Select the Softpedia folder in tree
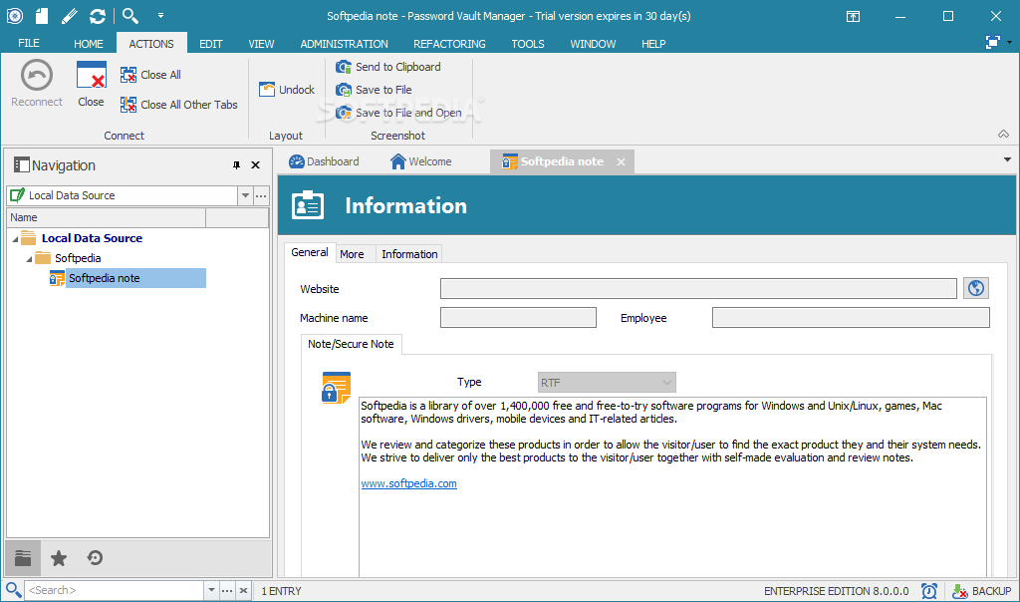Viewport: 1020px width, 602px height. [78, 258]
